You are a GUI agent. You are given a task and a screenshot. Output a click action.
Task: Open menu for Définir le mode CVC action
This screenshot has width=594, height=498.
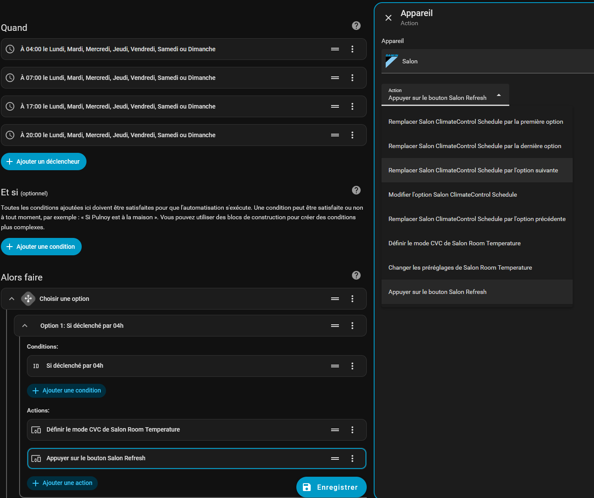pyautogui.click(x=352, y=430)
